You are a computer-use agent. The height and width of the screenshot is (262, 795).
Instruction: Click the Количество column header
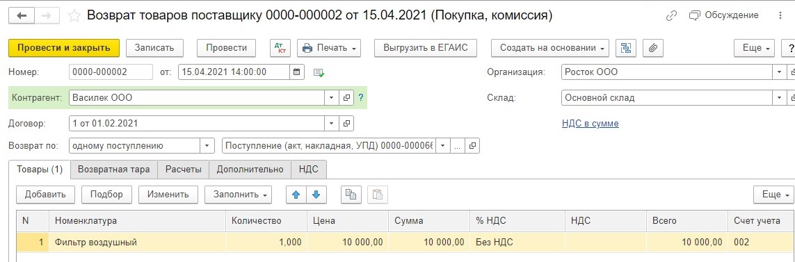click(x=266, y=221)
